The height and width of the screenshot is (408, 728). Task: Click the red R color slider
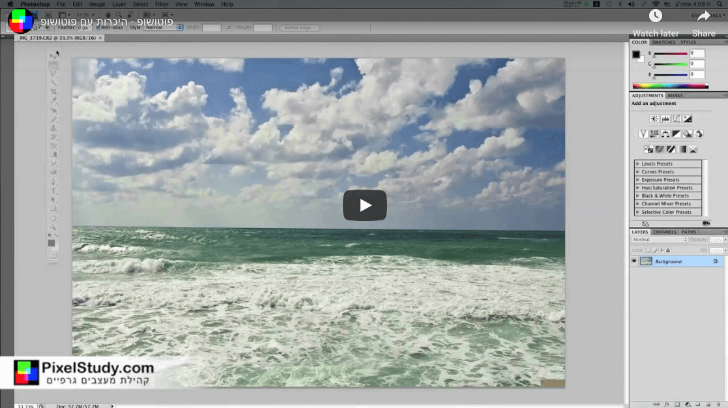tap(671, 54)
